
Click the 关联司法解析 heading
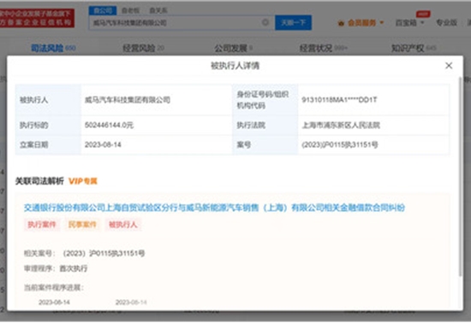tap(39, 181)
